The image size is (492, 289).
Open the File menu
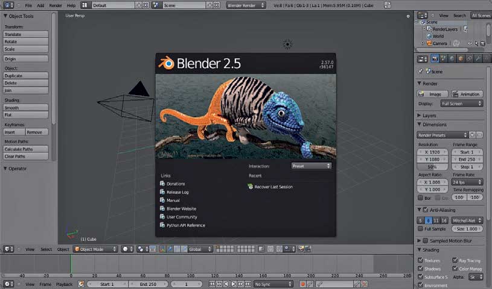(28, 5)
